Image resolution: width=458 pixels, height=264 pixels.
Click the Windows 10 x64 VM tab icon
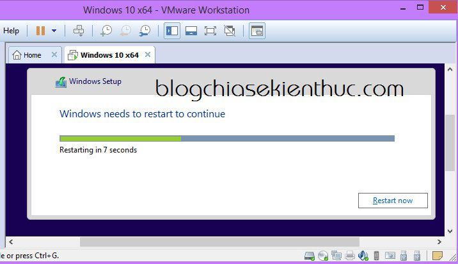tap(73, 55)
